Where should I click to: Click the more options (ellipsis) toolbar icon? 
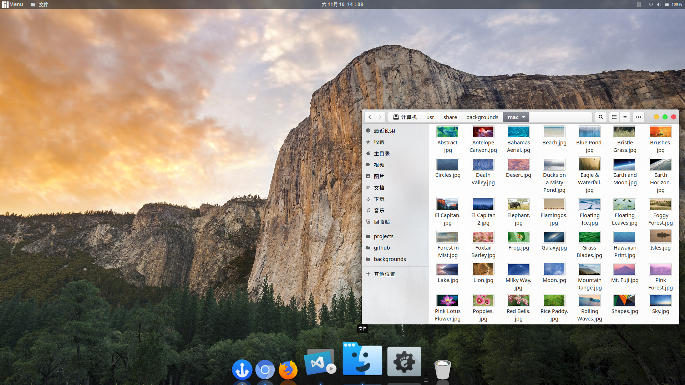pyautogui.click(x=638, y=117)
